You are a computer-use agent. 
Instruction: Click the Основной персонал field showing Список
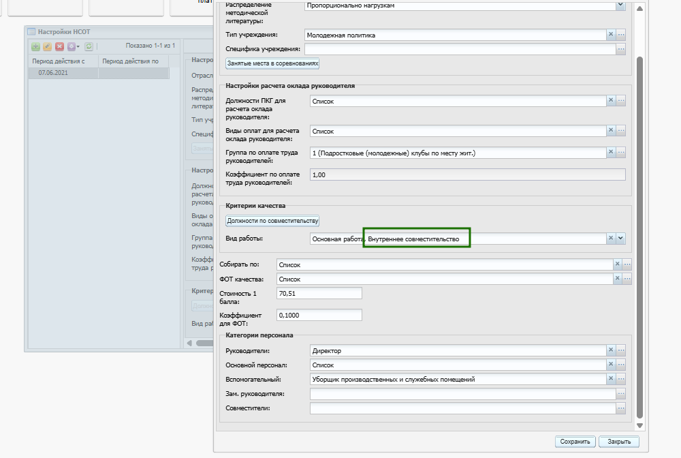pos(458,365)
